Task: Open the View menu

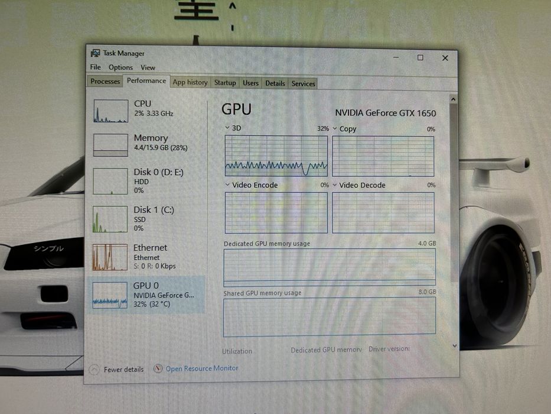Action: 148,67
